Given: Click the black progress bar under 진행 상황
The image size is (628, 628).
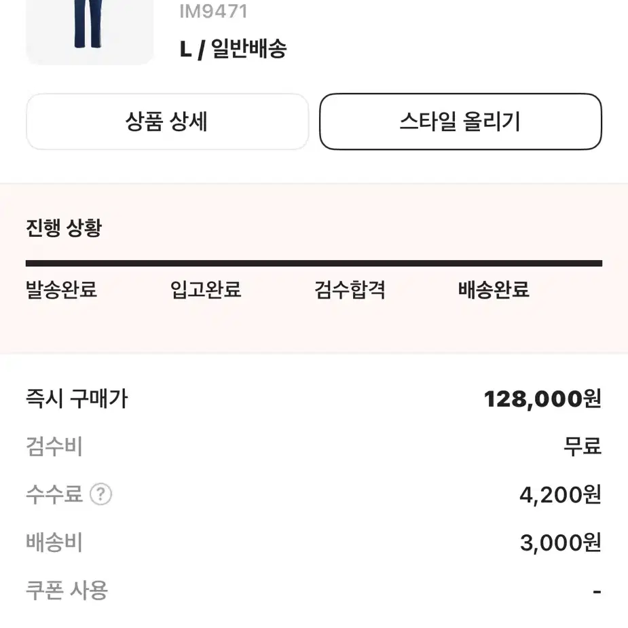Looking at the screenshot, I should click(x=314, y=263).
